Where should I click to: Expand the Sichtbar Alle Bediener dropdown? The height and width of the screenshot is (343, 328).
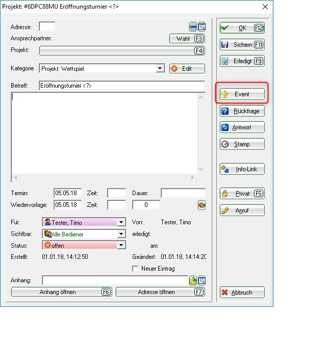pos(121,234)
